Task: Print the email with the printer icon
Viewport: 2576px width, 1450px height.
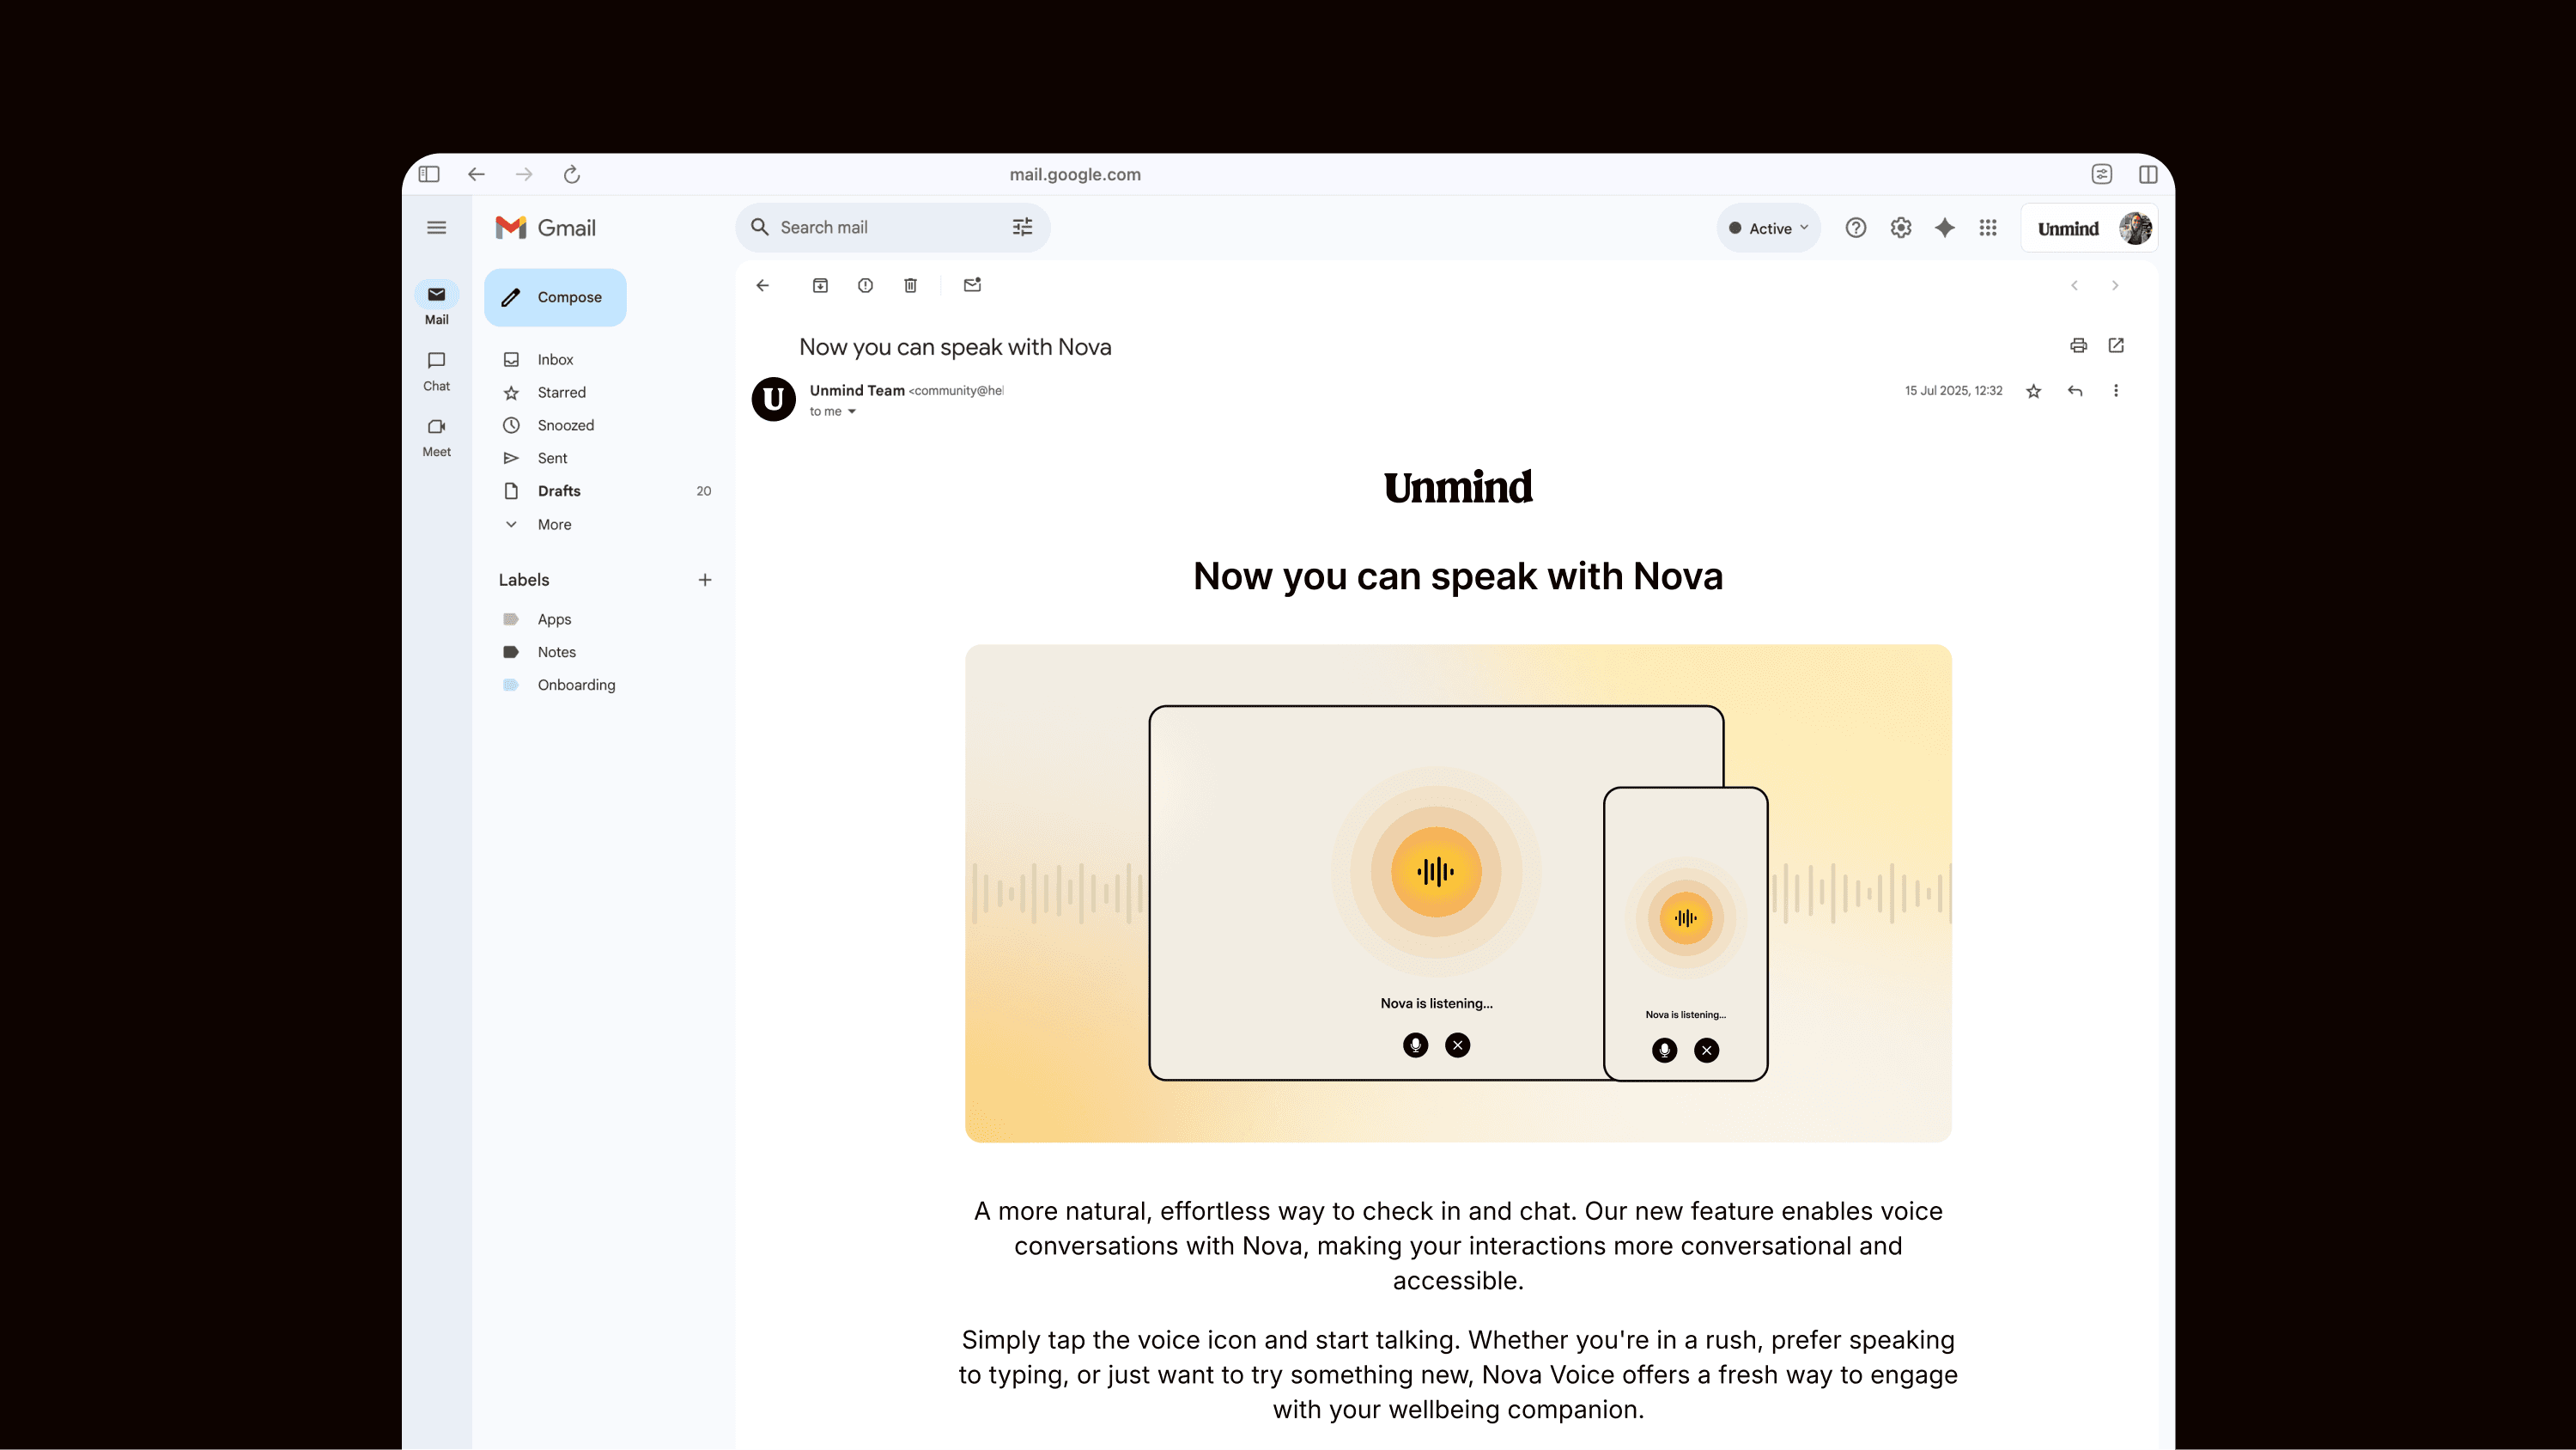Action: pos(2078,345)
